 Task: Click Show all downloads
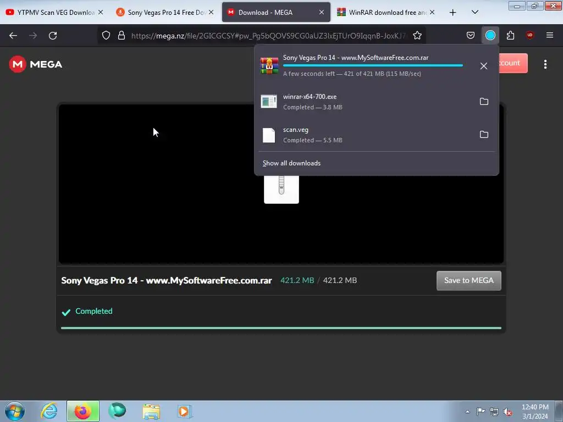(291, 163)
